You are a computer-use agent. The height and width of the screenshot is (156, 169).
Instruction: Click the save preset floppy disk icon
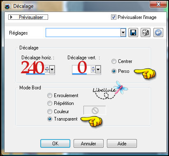tap(133, 33)
